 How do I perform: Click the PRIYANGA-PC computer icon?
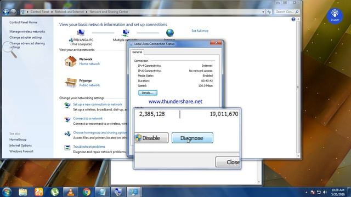click(81, 33)
